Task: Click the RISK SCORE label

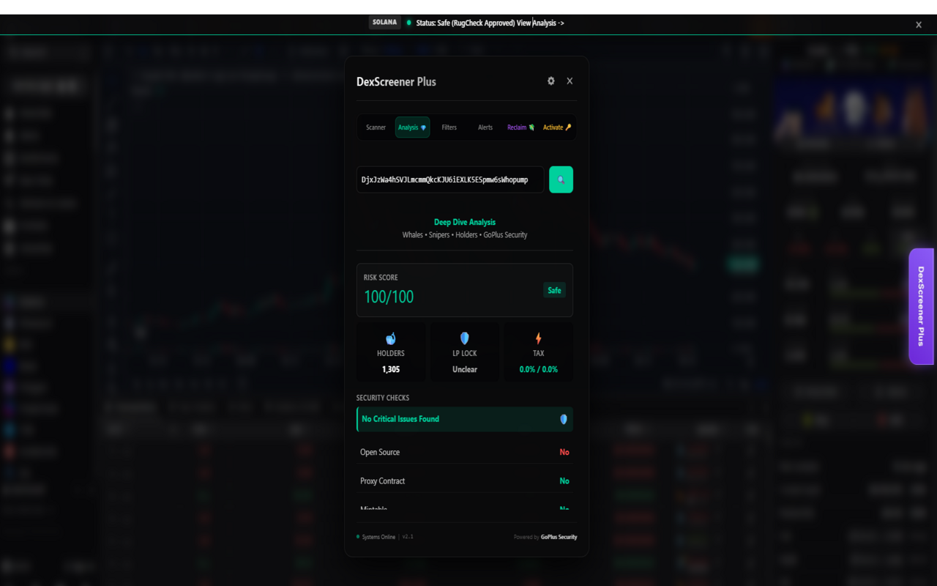Action: pos(381,278)
